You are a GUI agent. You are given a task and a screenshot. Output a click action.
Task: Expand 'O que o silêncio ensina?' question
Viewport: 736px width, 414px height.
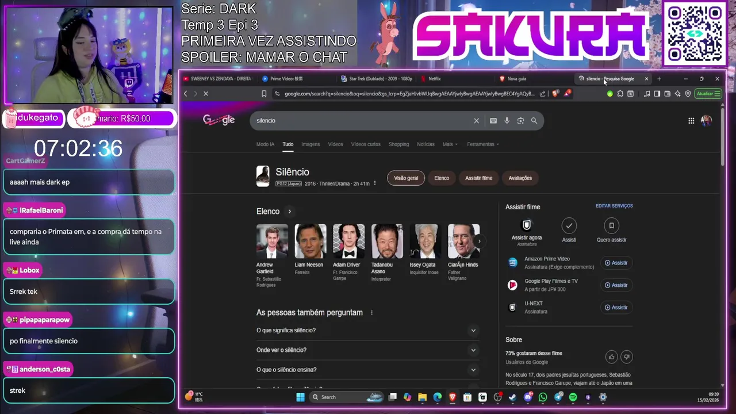tap(367, 370)
